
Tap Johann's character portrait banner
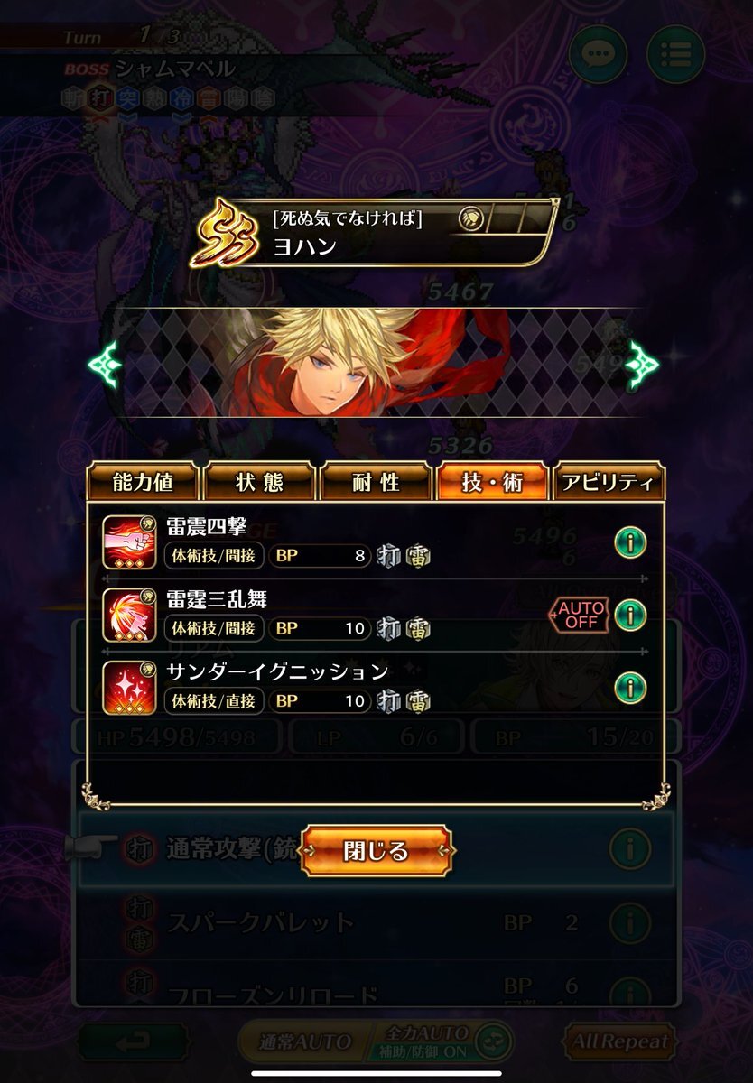[376, 363]
